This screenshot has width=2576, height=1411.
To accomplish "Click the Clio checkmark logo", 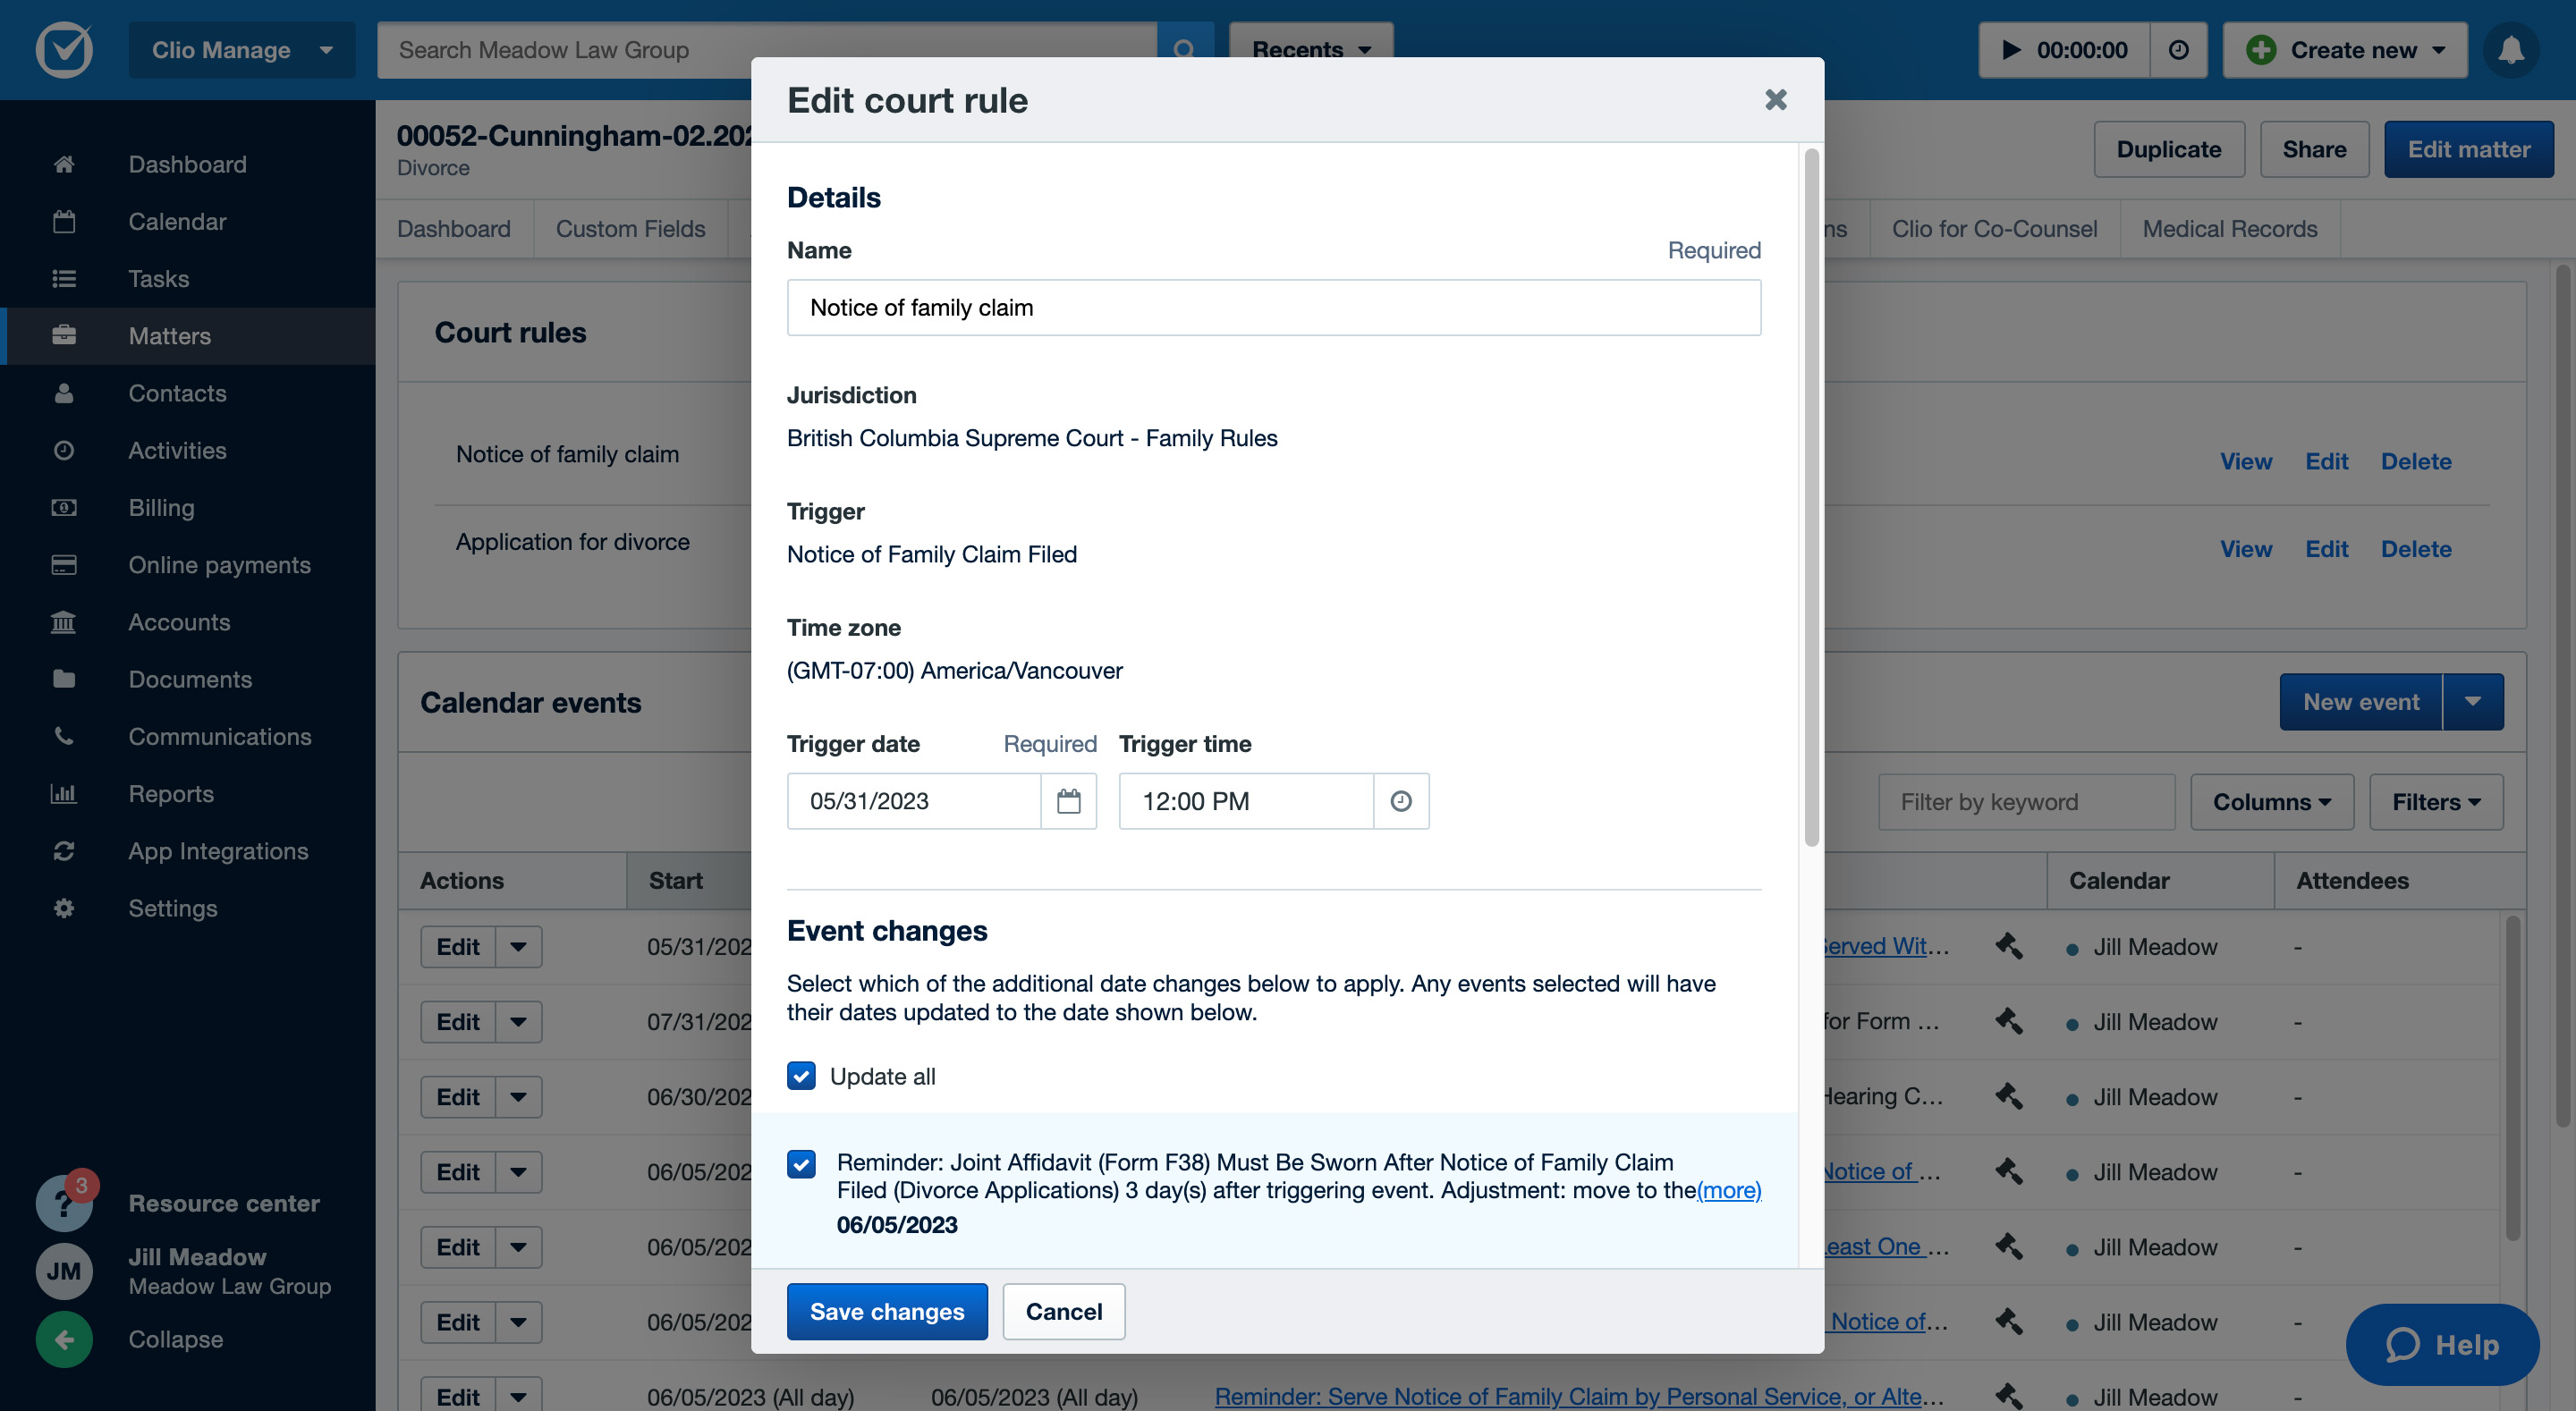I will (64, 50).
